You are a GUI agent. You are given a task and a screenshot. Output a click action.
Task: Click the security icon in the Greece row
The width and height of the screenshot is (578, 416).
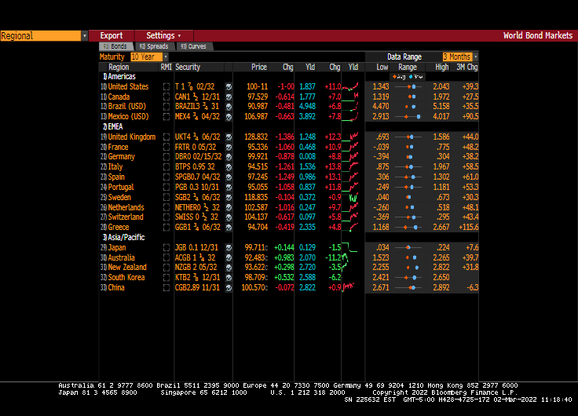click(x=229, y=228)
